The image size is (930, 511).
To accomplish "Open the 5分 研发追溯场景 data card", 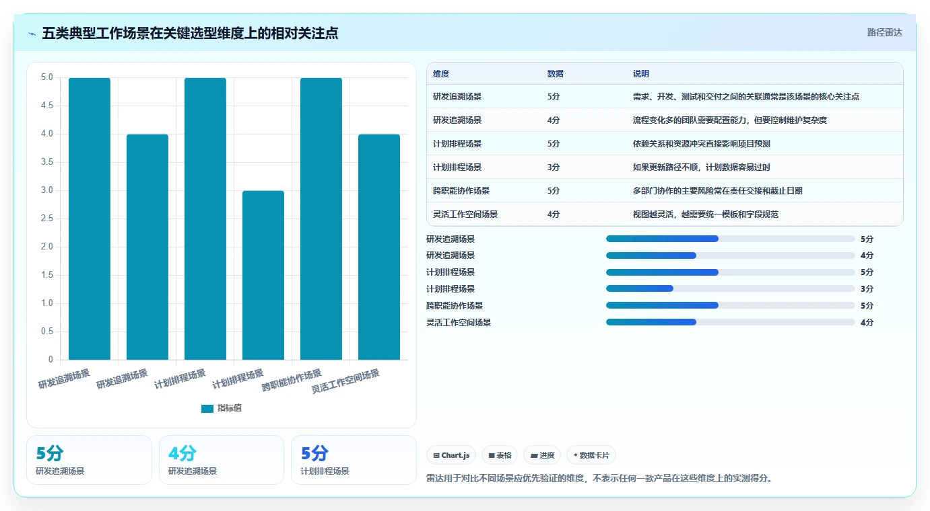I will (89, 460).
